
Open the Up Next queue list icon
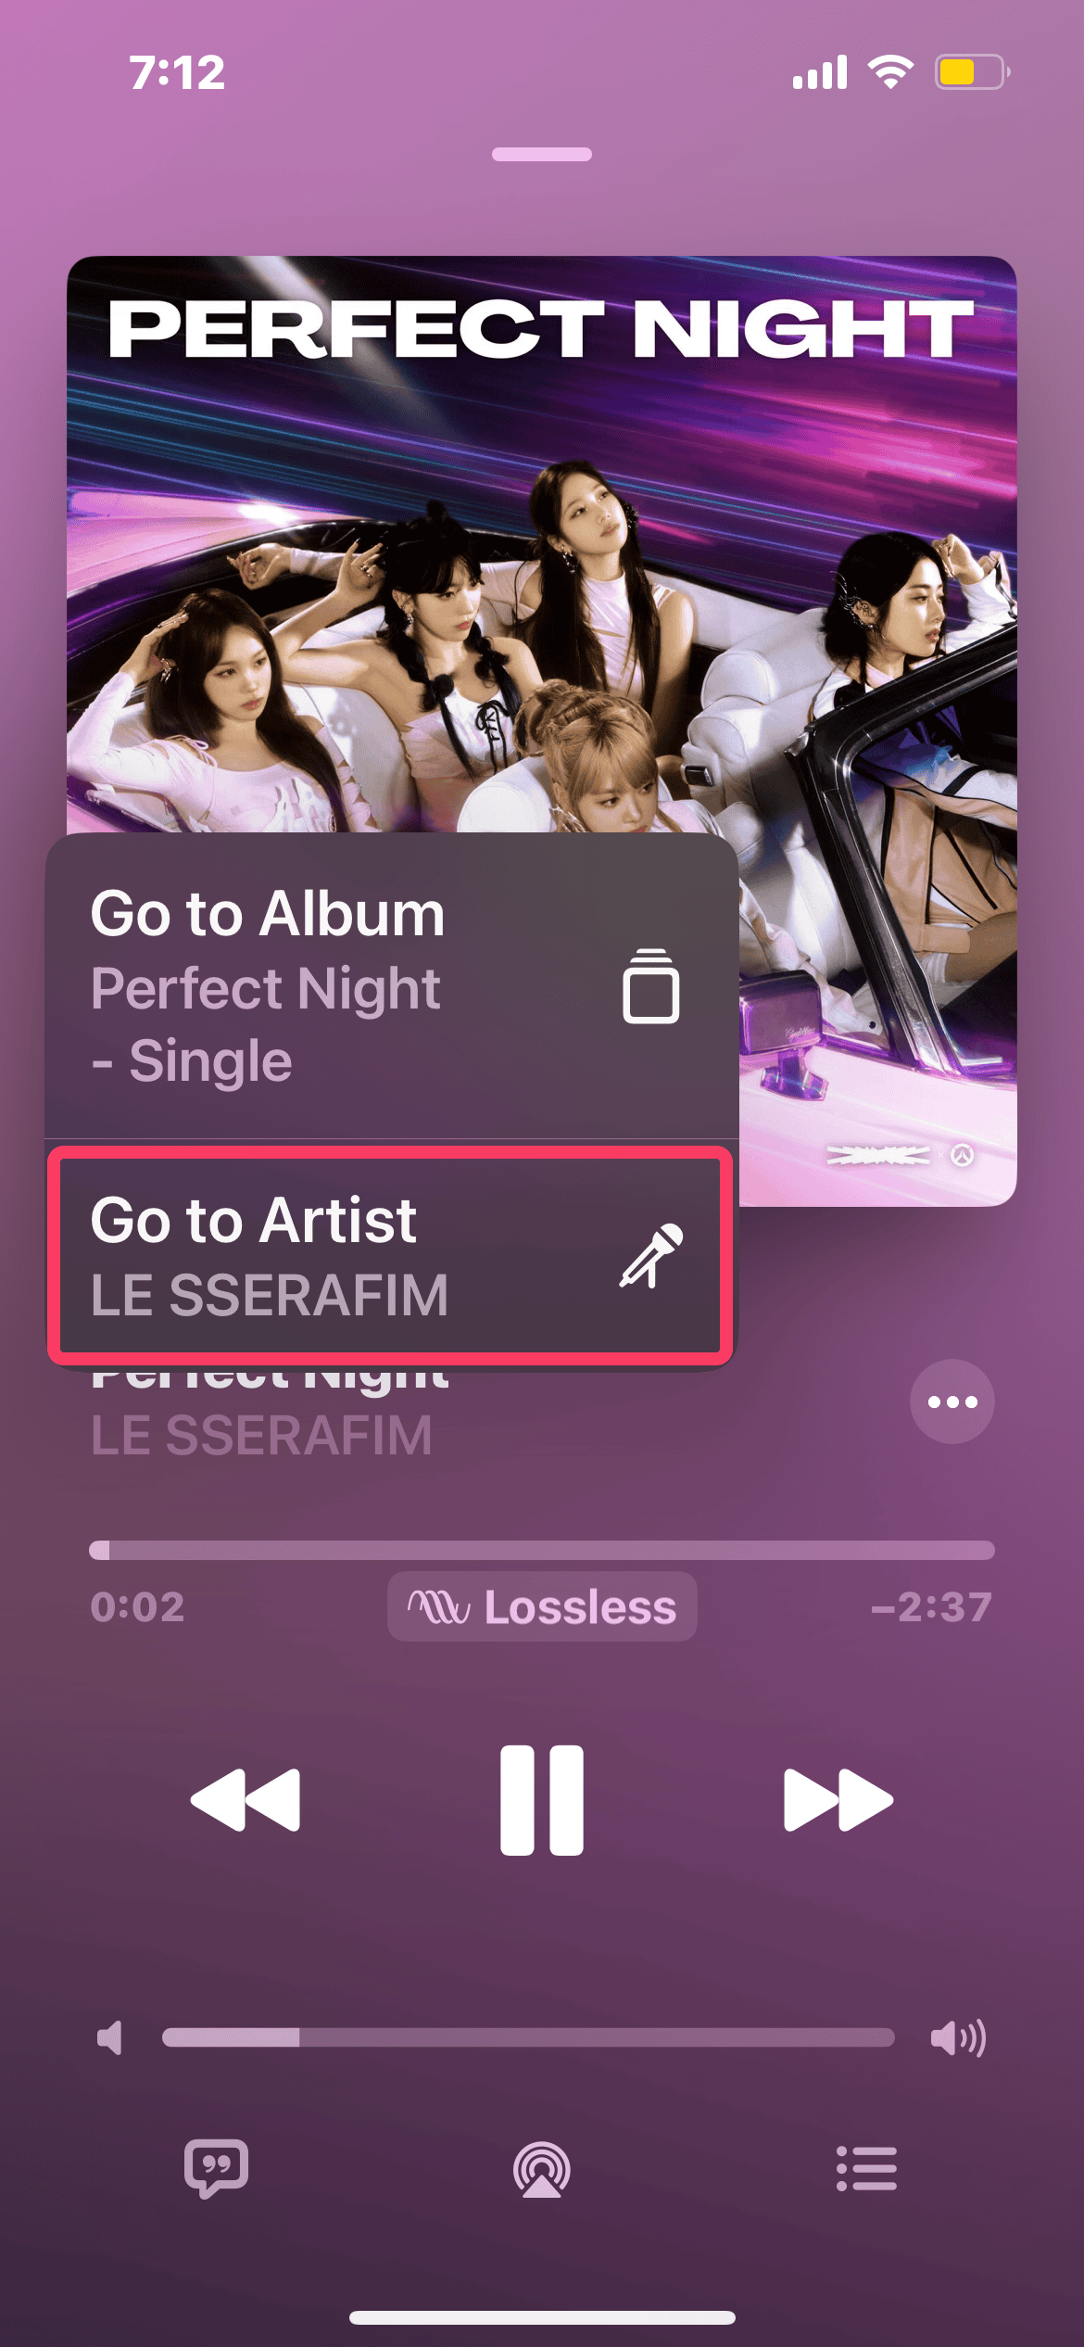tap(866, 2169)
